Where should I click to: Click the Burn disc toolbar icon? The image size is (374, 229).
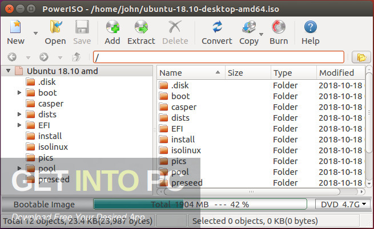tap(279, 27)
